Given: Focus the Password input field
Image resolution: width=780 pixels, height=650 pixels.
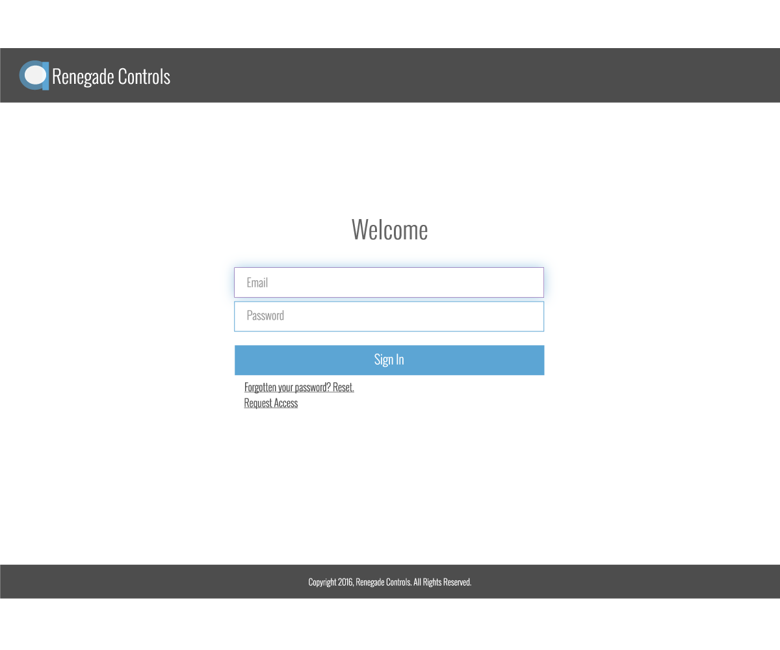Looking at the screenshot, I should coord(389,316).
